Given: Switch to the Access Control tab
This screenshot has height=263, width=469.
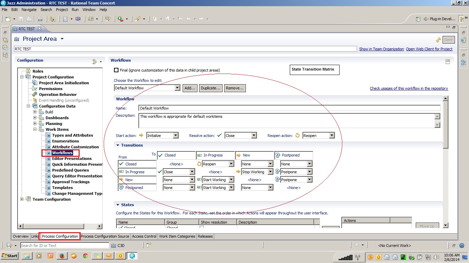Looking at the screenshot, I should [x=144, y=236].
